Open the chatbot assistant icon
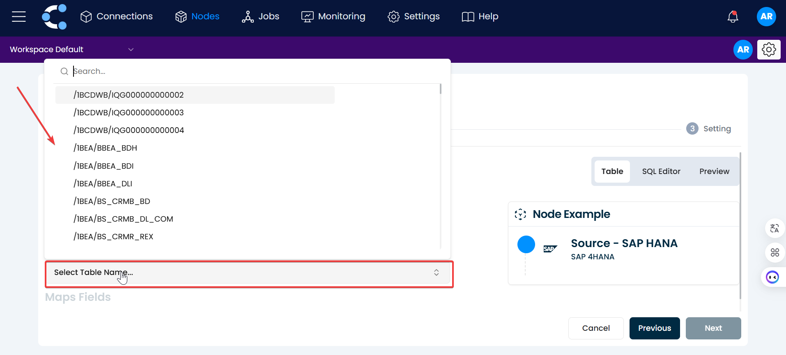 pos(772,277)
